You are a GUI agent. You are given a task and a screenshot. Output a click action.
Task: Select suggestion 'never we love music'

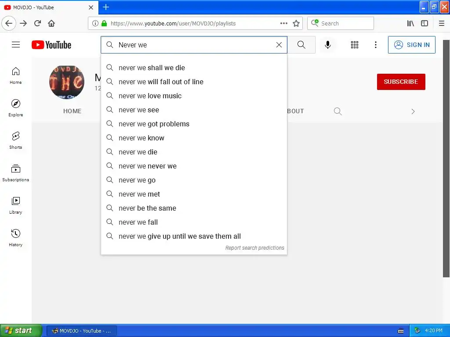[194, 96]
